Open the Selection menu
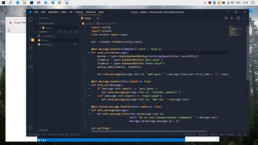258x145 pixels. pyautogui.click(x=53, y=12)
